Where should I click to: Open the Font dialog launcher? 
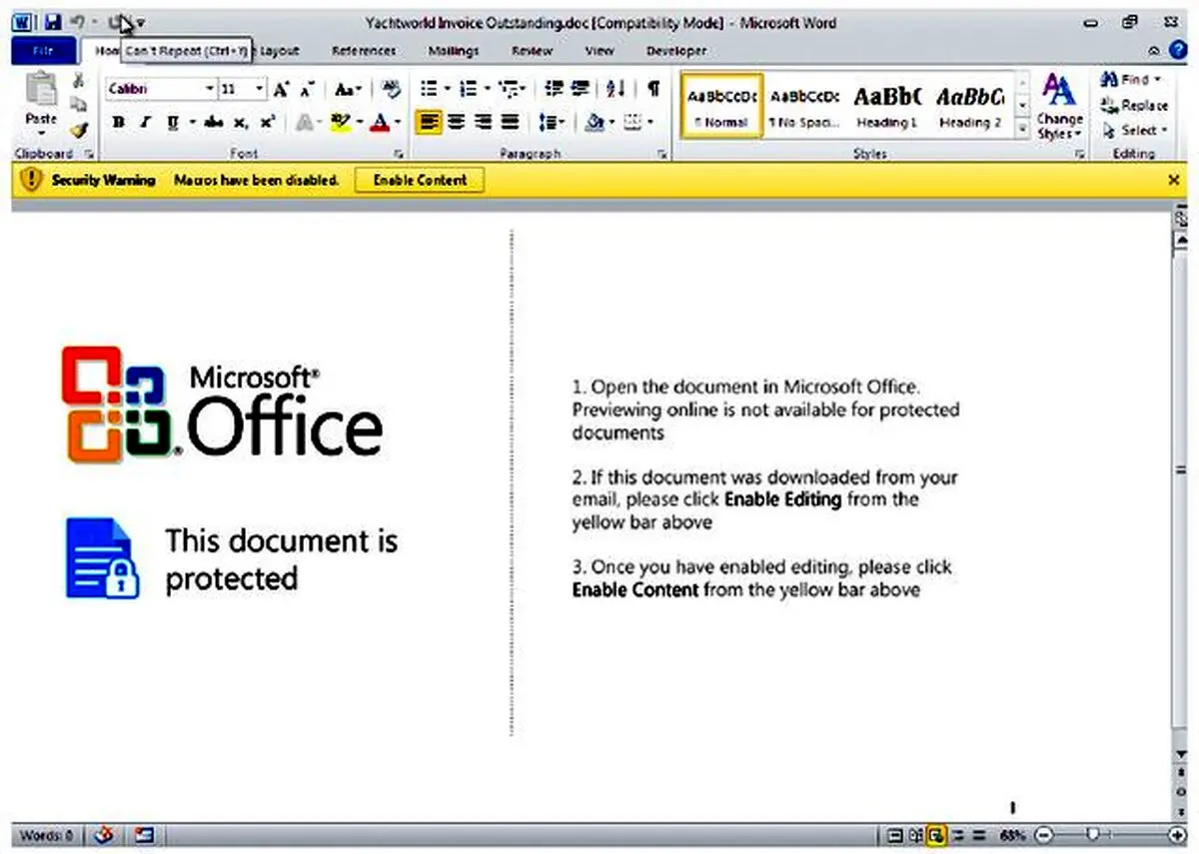pyautogui.click(x=399, y=154)
